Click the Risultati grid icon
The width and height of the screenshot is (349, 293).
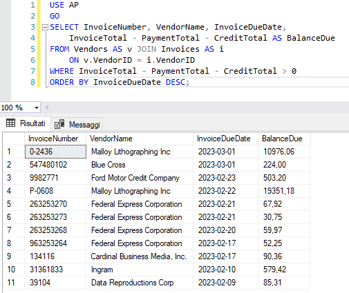(10, 123)
